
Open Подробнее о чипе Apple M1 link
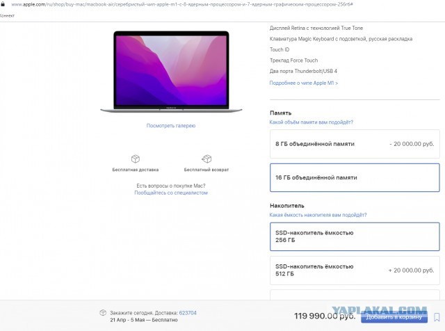[x=304, y=83]
